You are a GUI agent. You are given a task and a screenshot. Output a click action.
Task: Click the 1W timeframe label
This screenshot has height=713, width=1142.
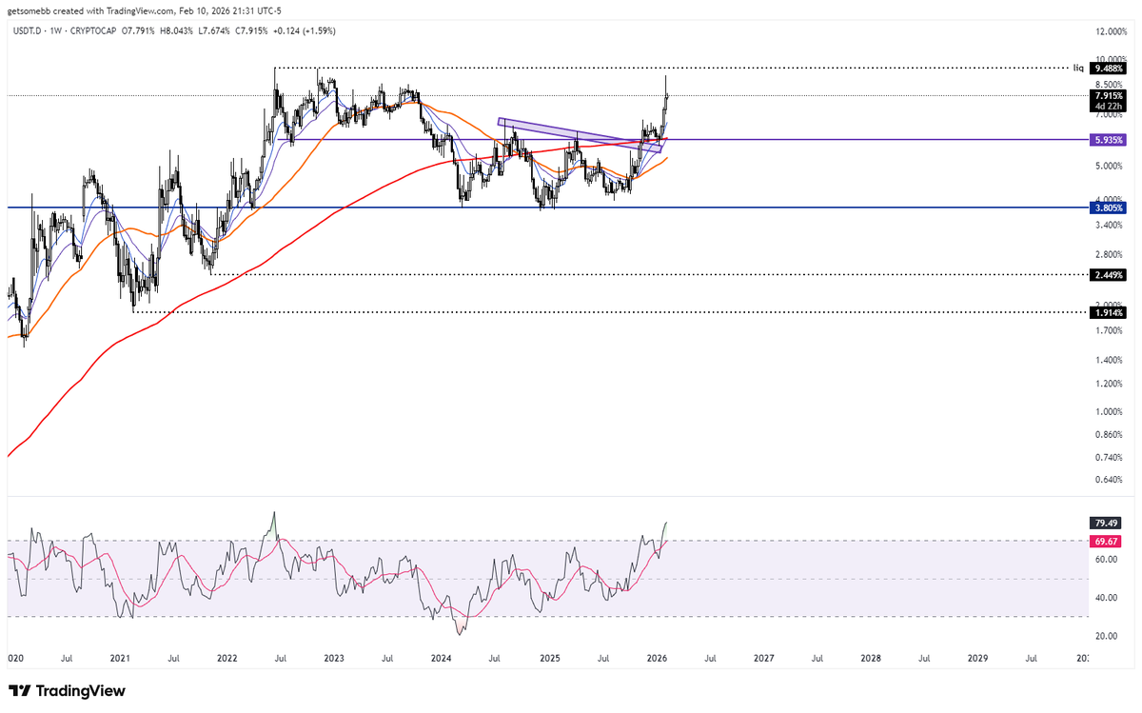tap(57, 30)
